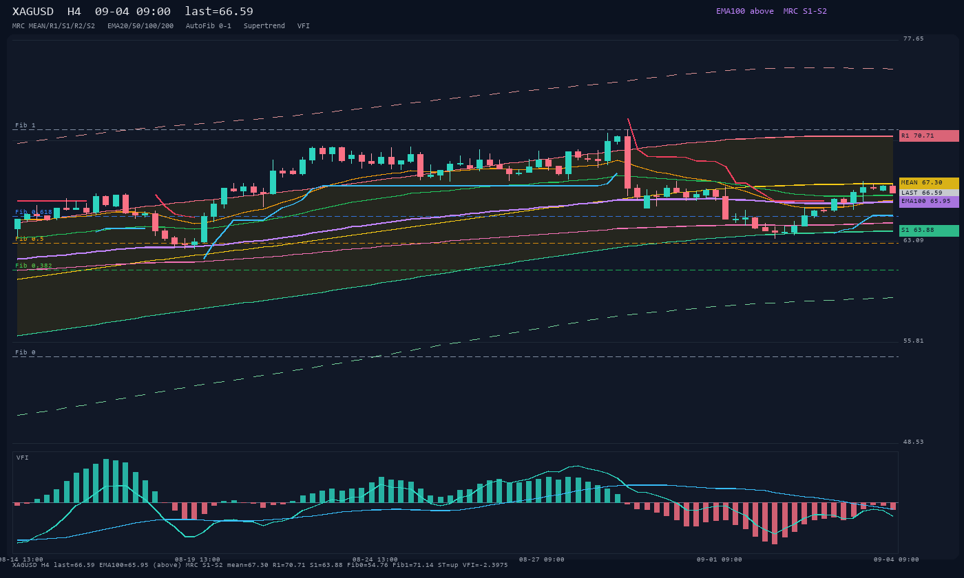Click the 'Fib 0.618' level label
Viewport: 964px width, 578px height.
click(x=34, y=212)
